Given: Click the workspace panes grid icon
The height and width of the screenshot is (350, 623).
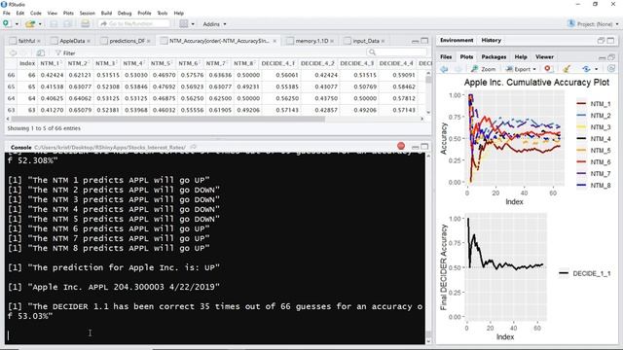Looking at the screenshot, I should pyautogui.click(x=184, y=23).
